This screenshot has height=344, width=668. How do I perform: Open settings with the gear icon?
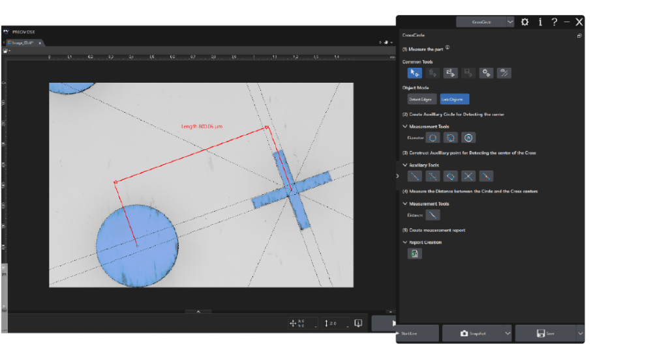click(x=525, y=21)
